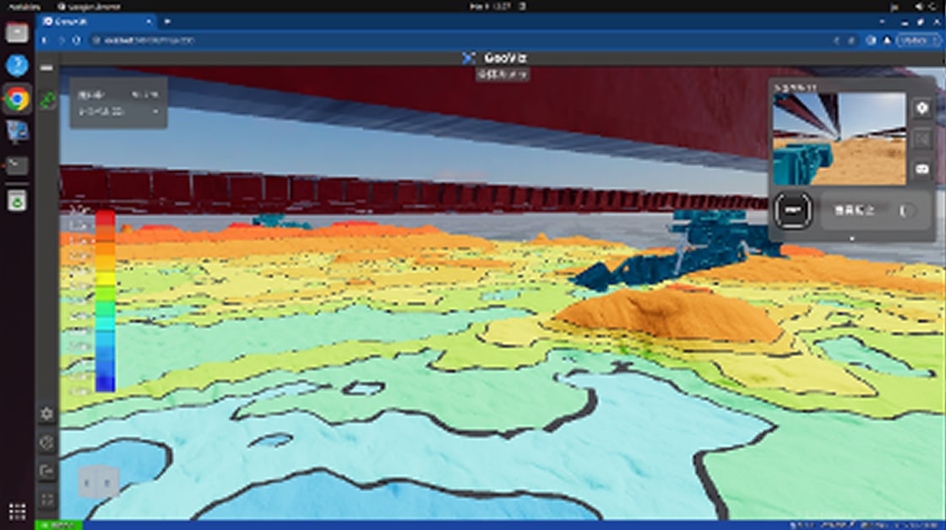946x530 pixels.
Task: Click the fullscreen icon at sidebar bottom
Action: pos(46,500)
